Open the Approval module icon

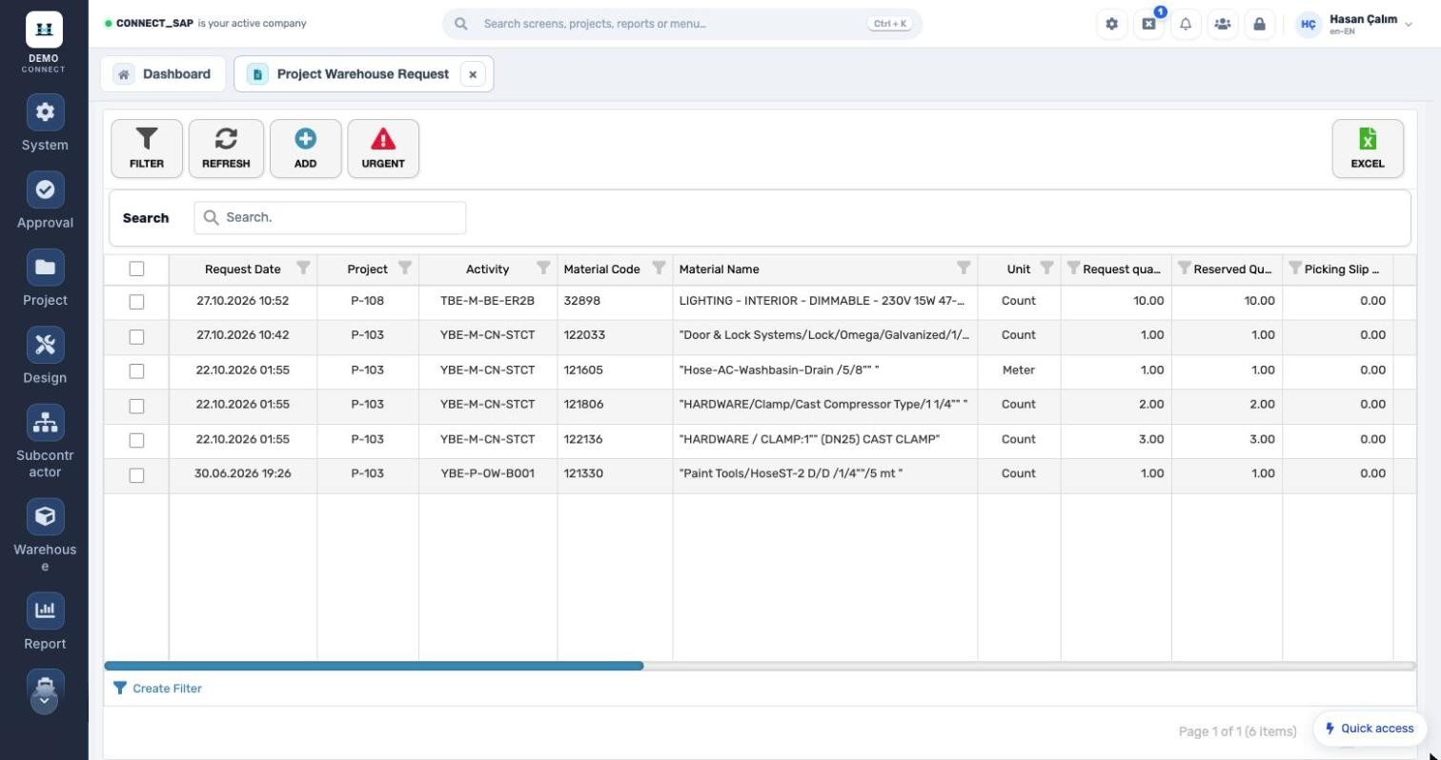point(45,190)
